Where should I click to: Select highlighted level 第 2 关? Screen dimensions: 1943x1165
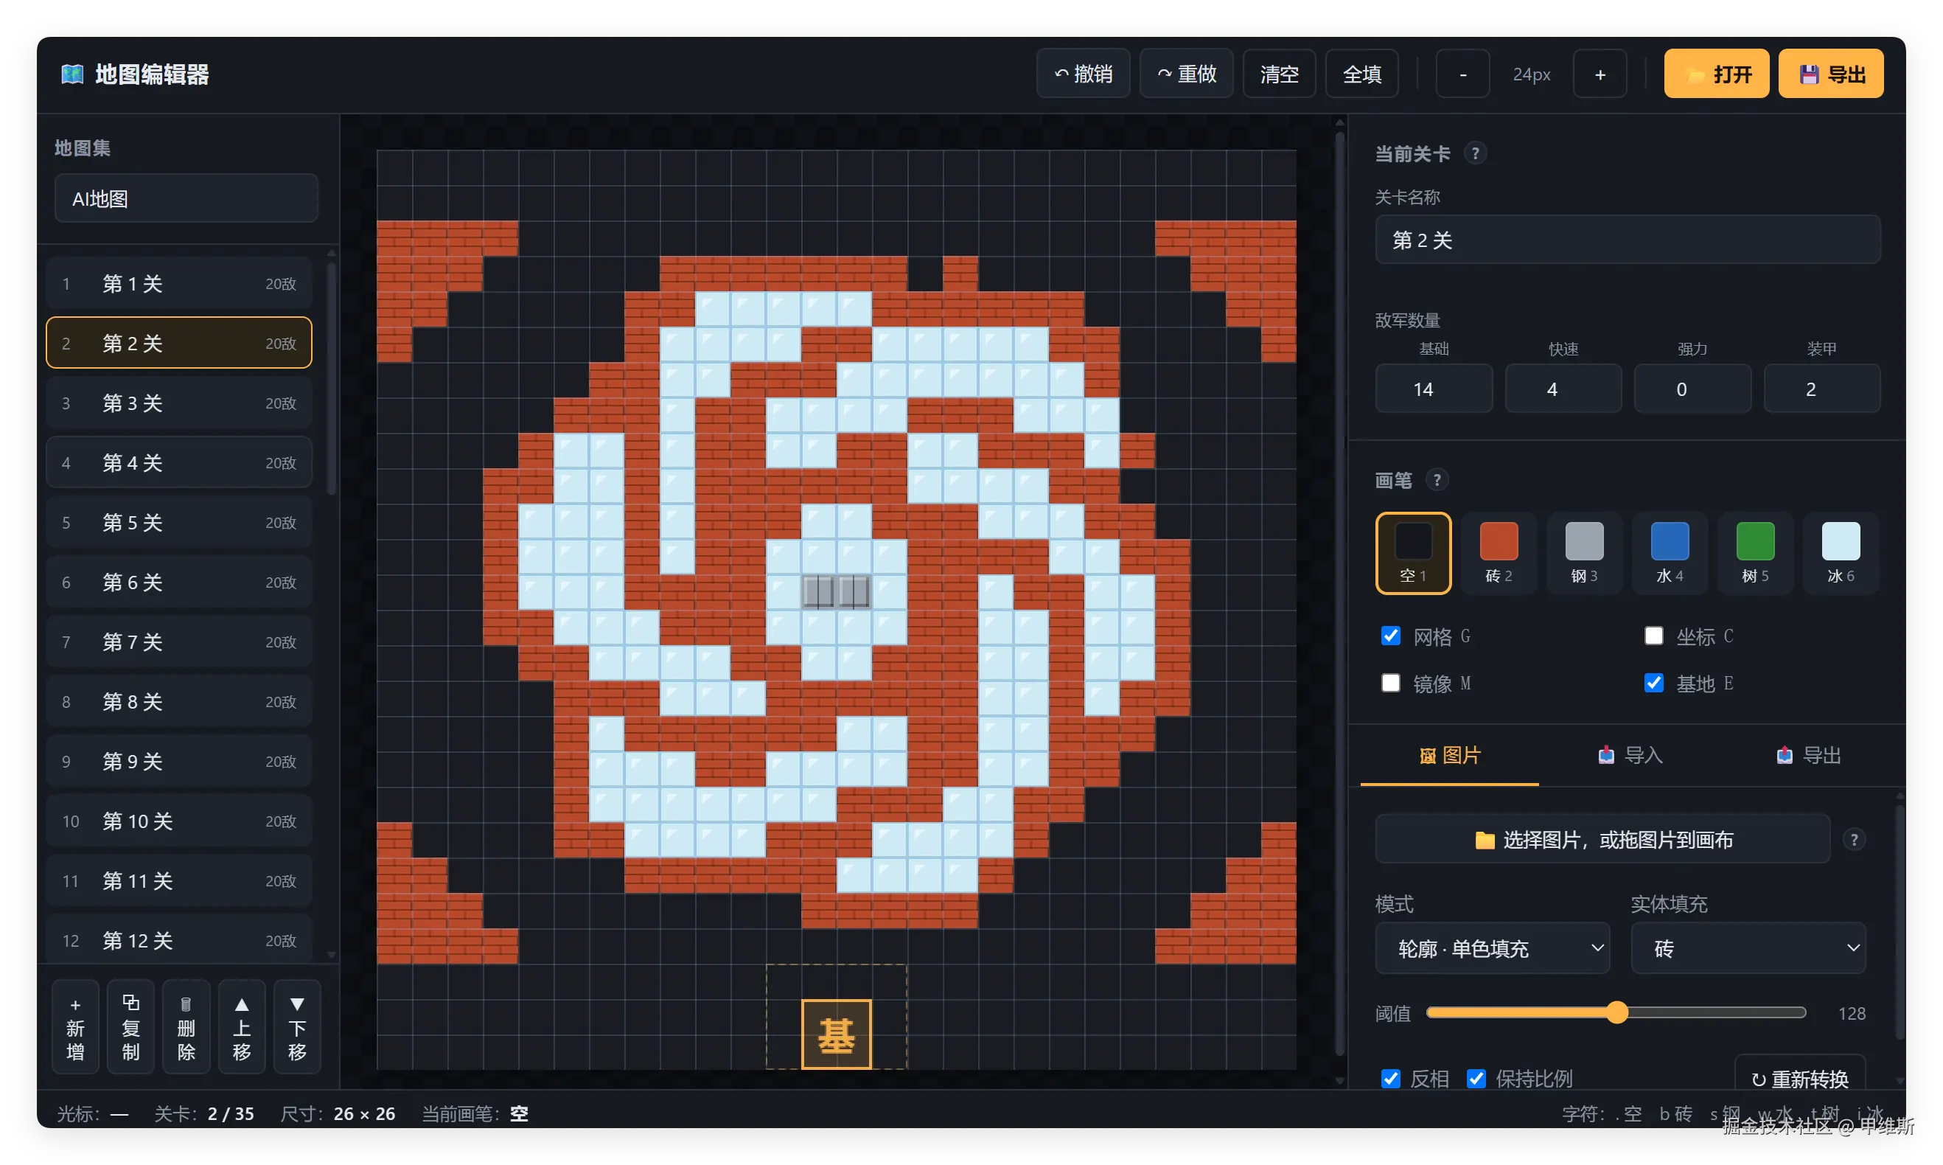coord(179,343)
